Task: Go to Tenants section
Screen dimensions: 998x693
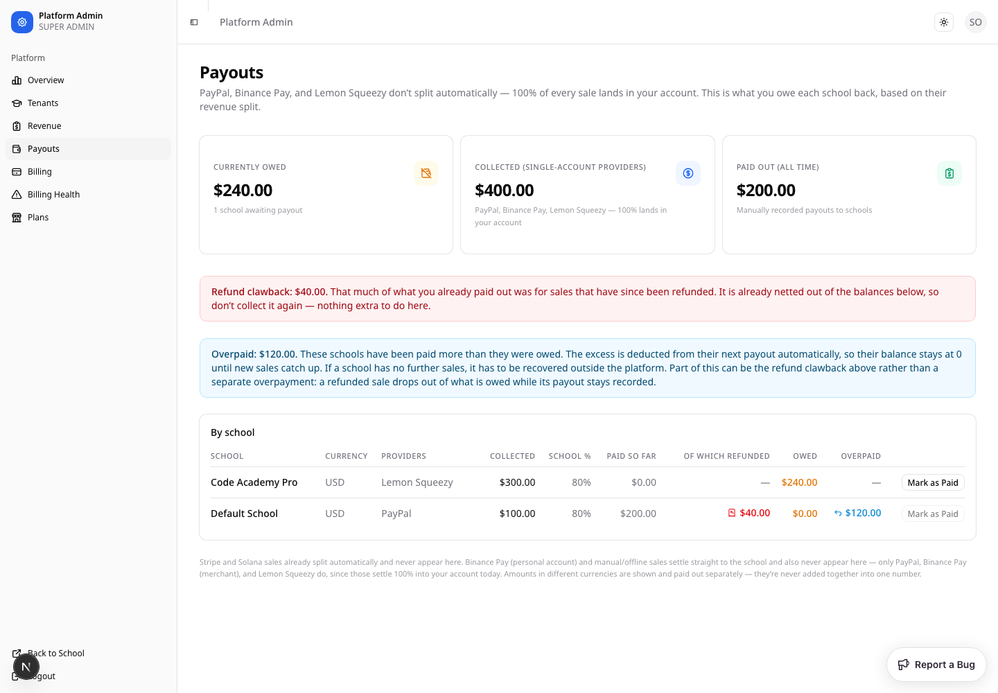Action: [88, 103]
